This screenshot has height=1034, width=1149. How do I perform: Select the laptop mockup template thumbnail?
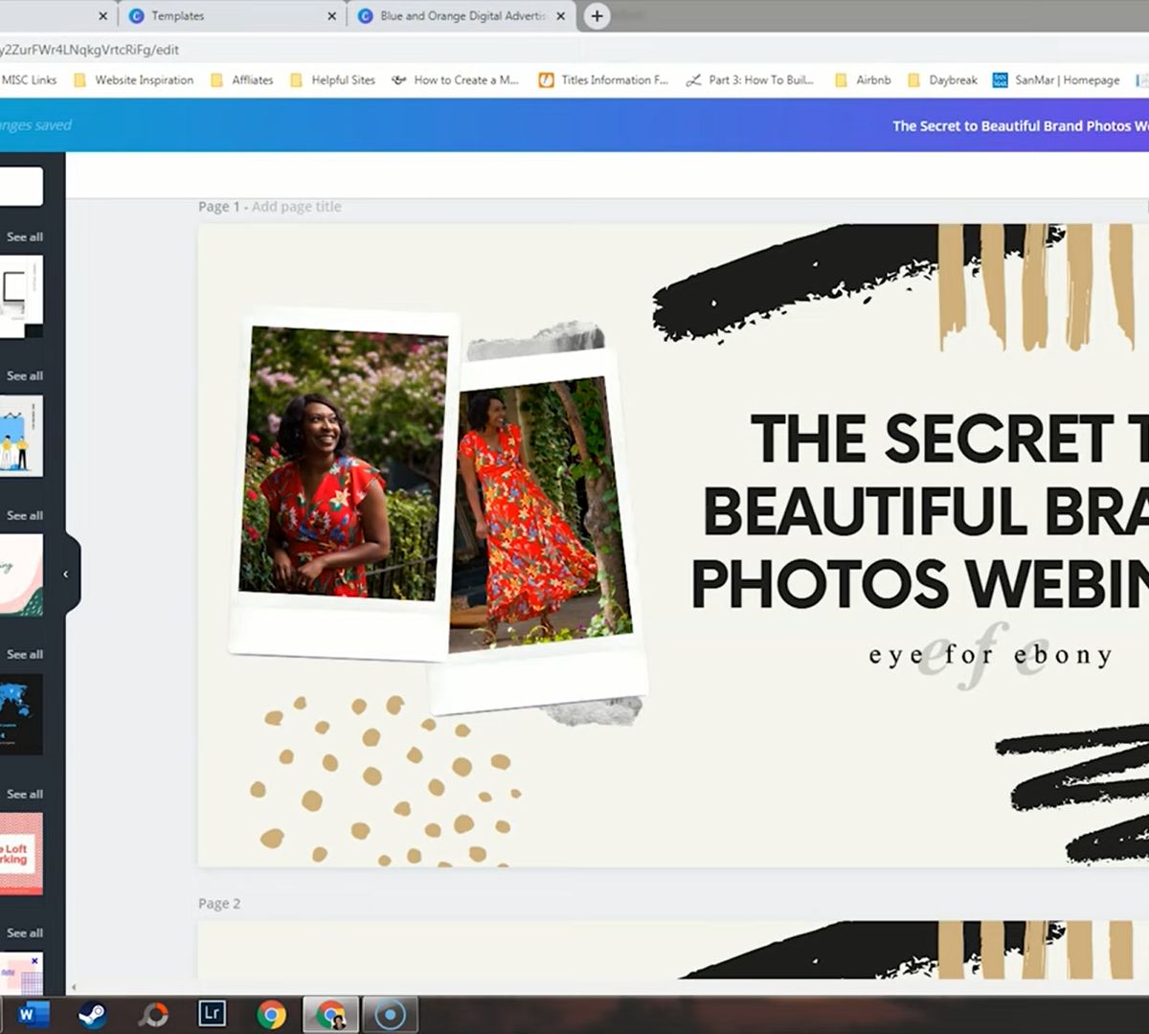click(21, 296)
